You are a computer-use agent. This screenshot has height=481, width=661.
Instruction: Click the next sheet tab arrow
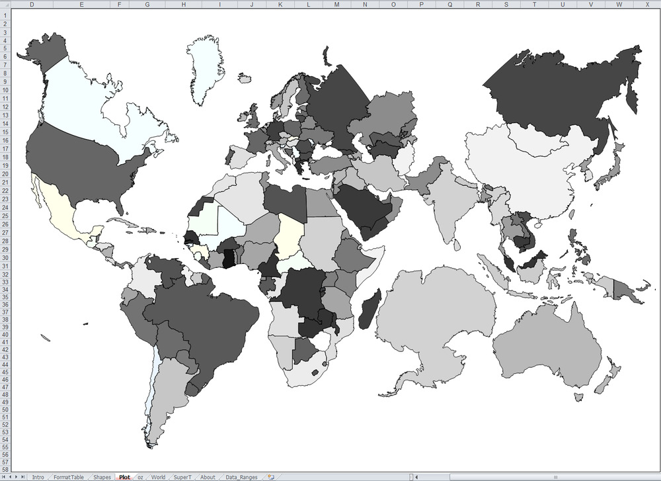tap(18, 477)
